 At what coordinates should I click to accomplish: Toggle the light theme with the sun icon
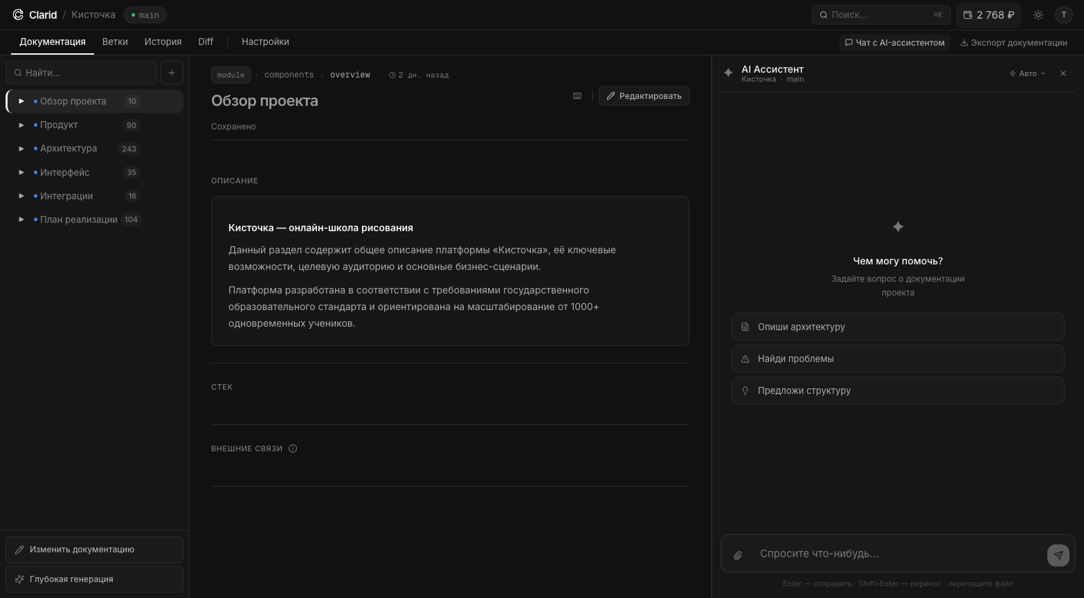pos(1038,15)
